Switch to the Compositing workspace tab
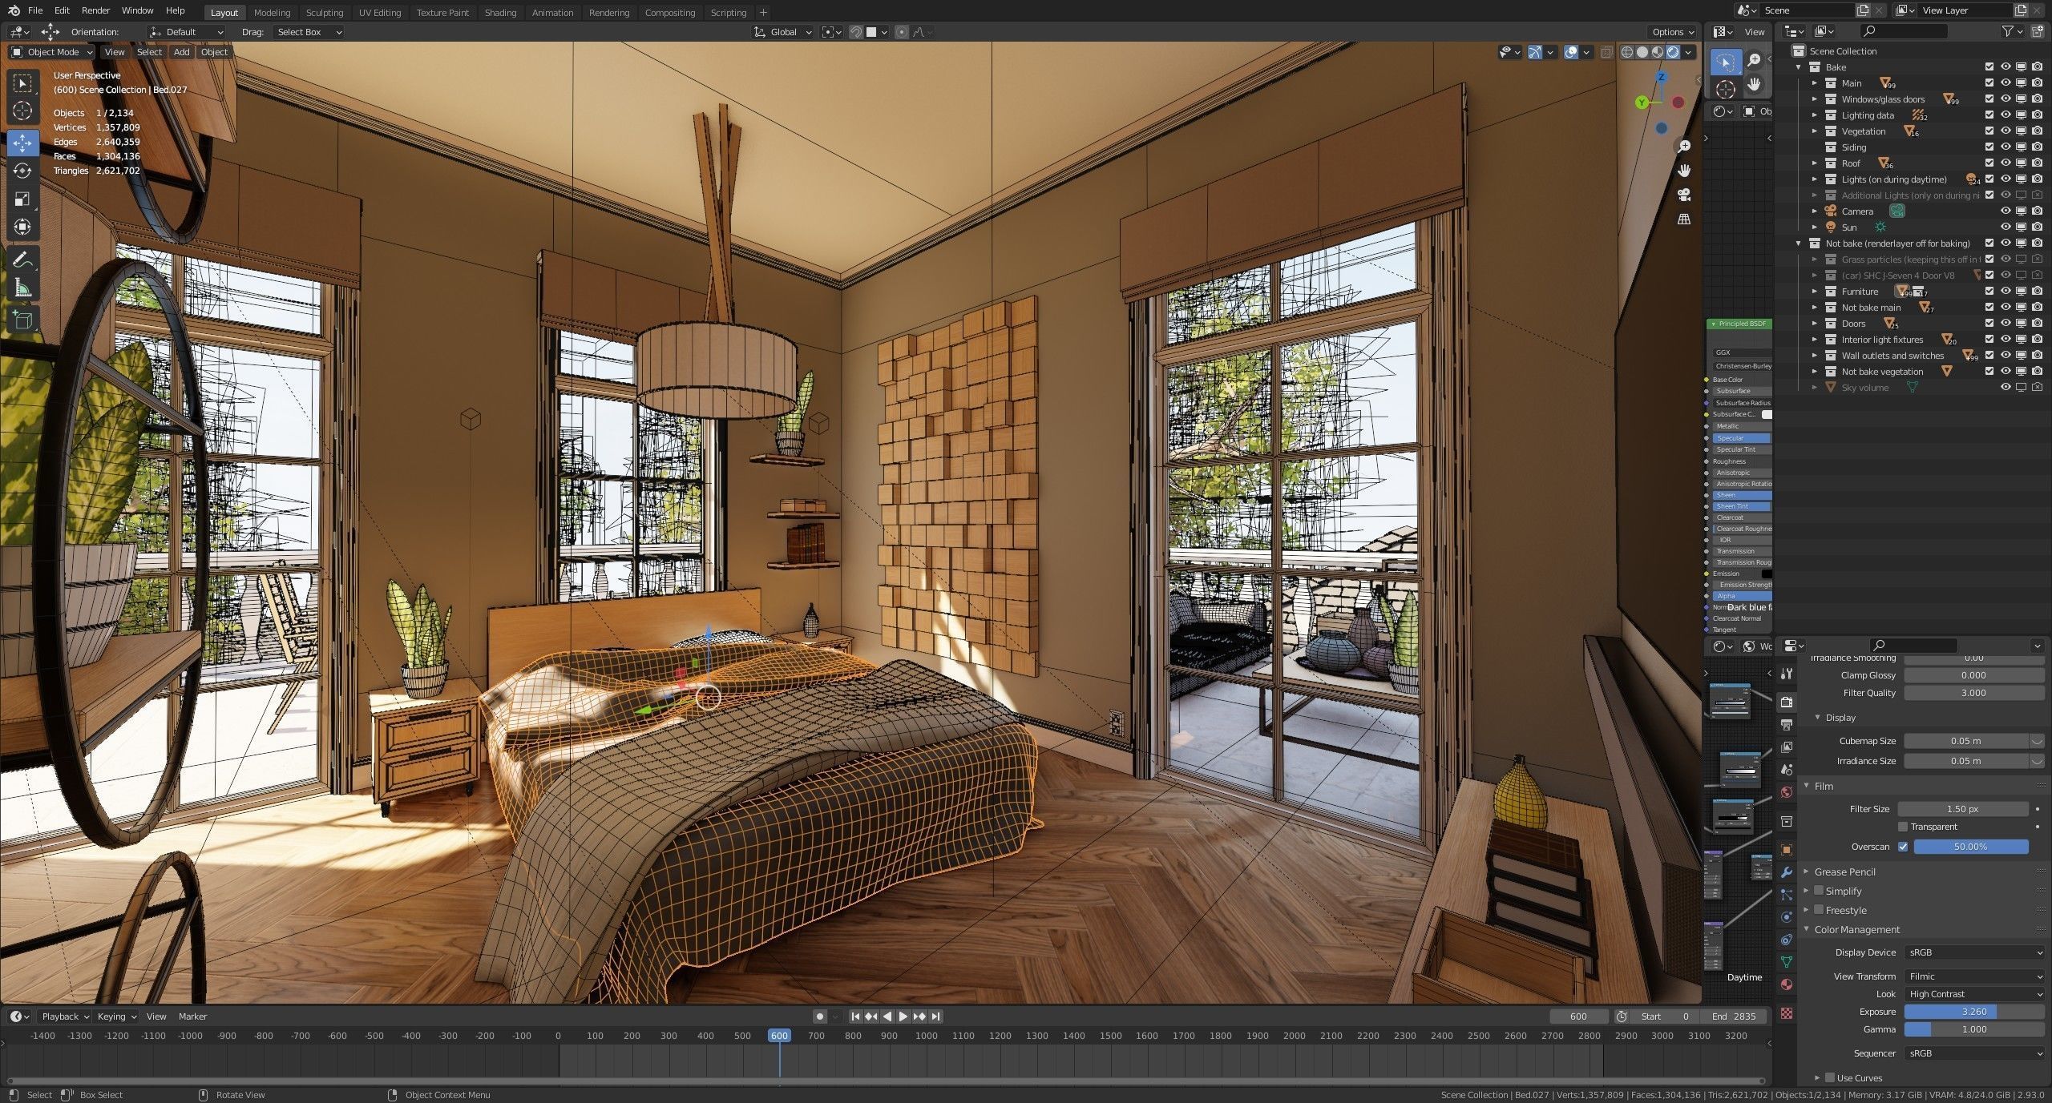This screenshot has height=1103, width=2052. pos(670,13)
